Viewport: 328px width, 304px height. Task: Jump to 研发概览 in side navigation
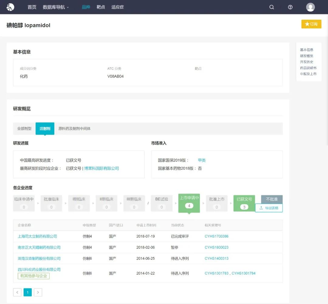coord(307,56)
